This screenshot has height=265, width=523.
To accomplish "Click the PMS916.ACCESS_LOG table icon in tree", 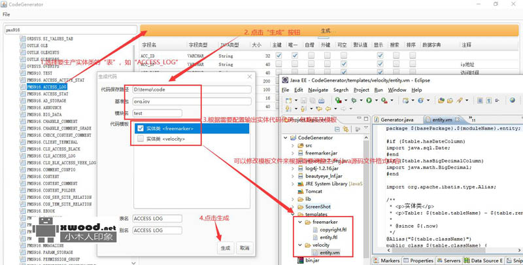I will [x=23, y=87].
